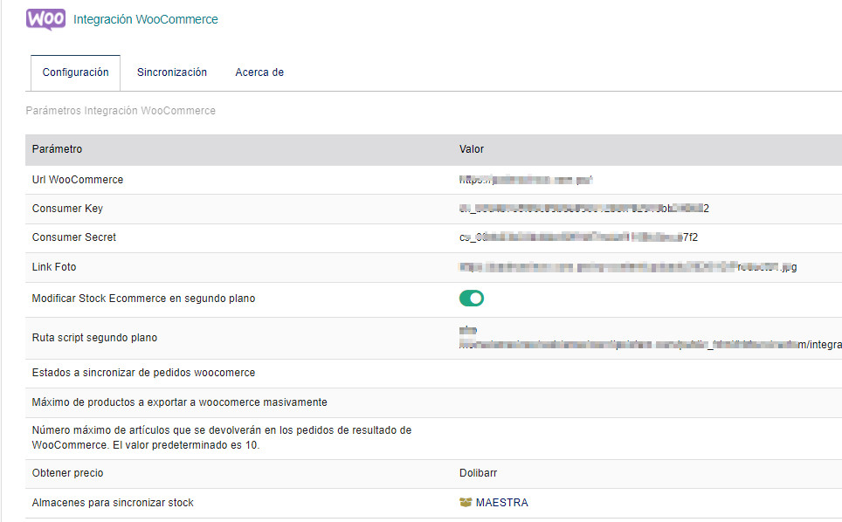Screen dimensions: 842x522
Task: Click the Ruta script segundo plano label
Action: pos(94,338)
